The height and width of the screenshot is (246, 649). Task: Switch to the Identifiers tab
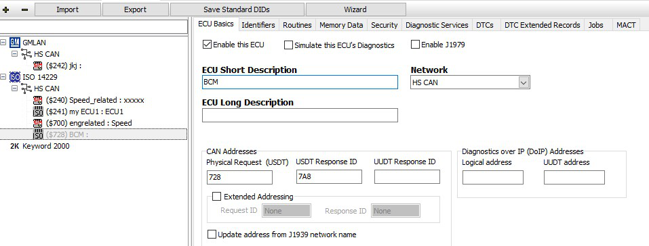point(258,25)
